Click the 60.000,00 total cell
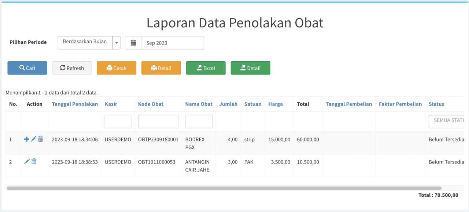This screenshot has width=469, height=212. [308, 139]
